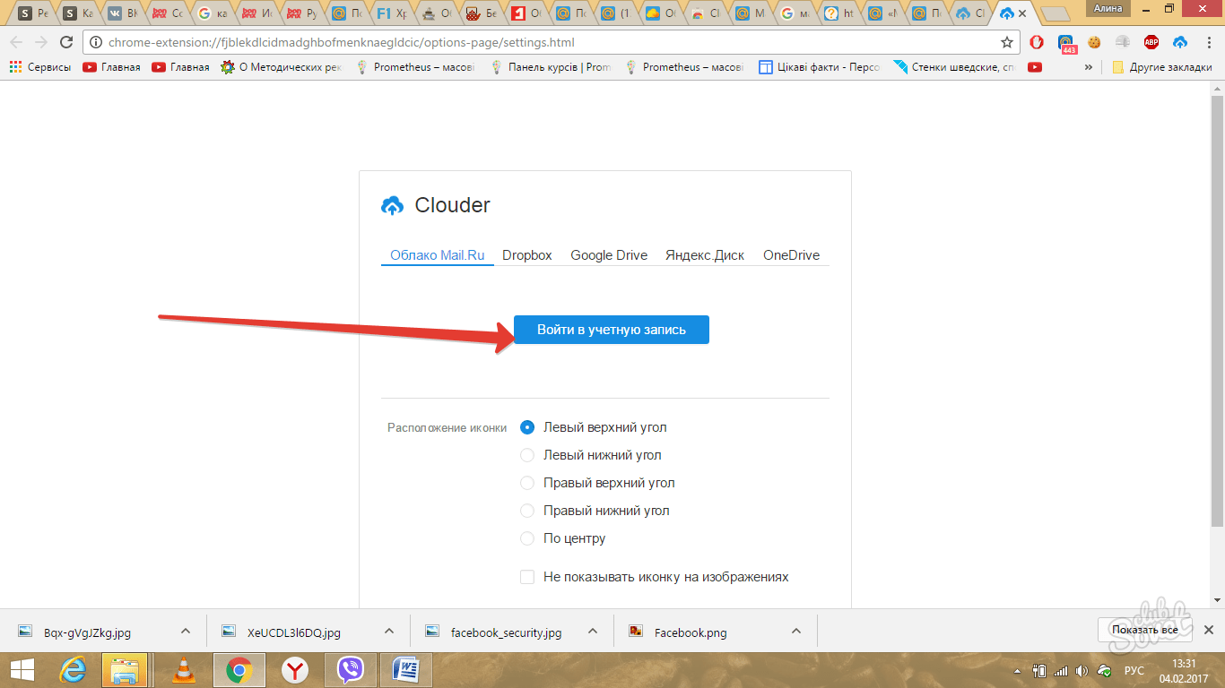Close the downloads bar
The width and height of the screenshot is (1225, 688).
coord(1208,631)
